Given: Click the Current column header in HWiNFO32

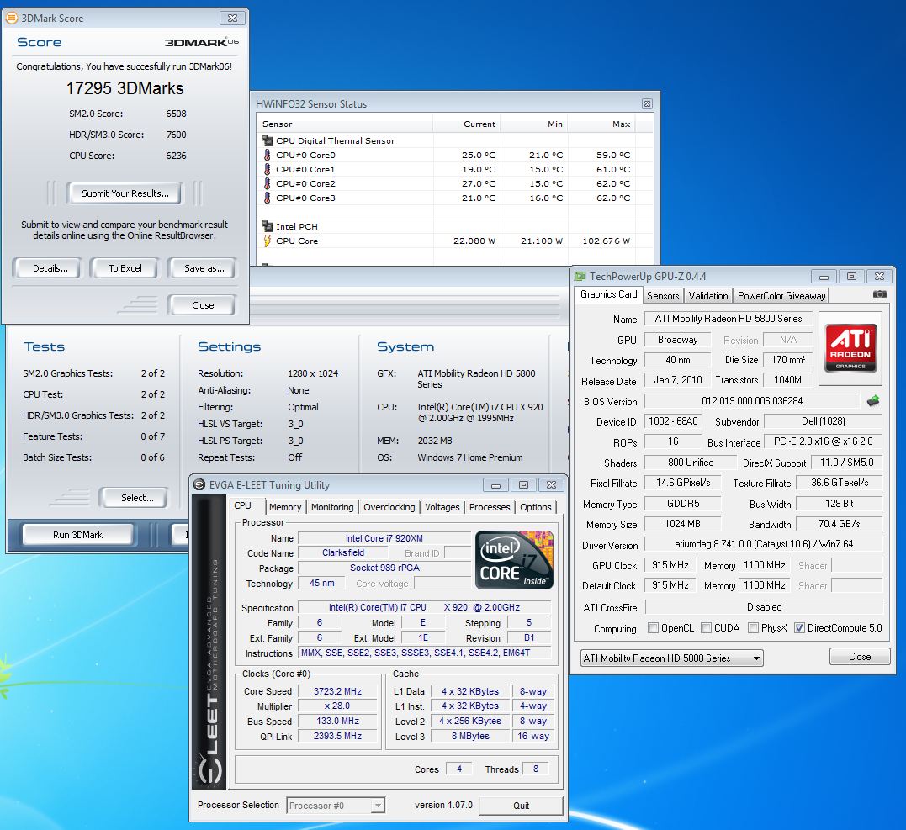Looking at the screenshot, I should (x=467, y=124).
